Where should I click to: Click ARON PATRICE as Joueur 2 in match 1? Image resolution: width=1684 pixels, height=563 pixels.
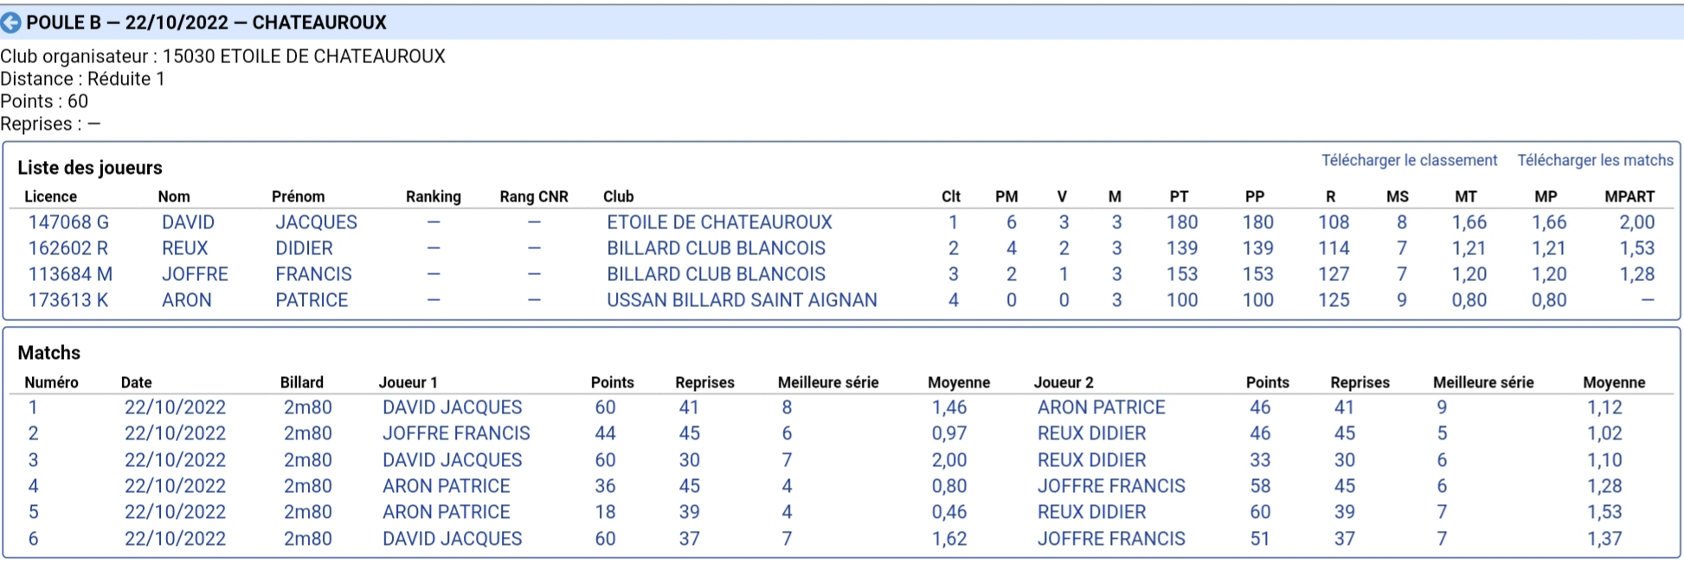[x=1101, y=407]
